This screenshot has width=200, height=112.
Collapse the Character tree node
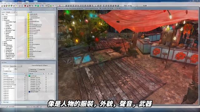pos(3,20)
